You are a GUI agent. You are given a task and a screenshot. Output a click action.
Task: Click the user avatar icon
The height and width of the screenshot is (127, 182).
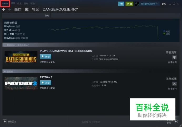click(x=136, y=4)
